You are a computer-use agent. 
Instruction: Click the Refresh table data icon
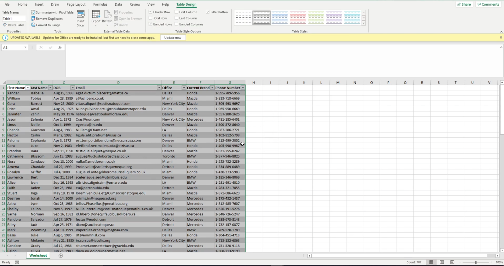(x=107, y=15)
